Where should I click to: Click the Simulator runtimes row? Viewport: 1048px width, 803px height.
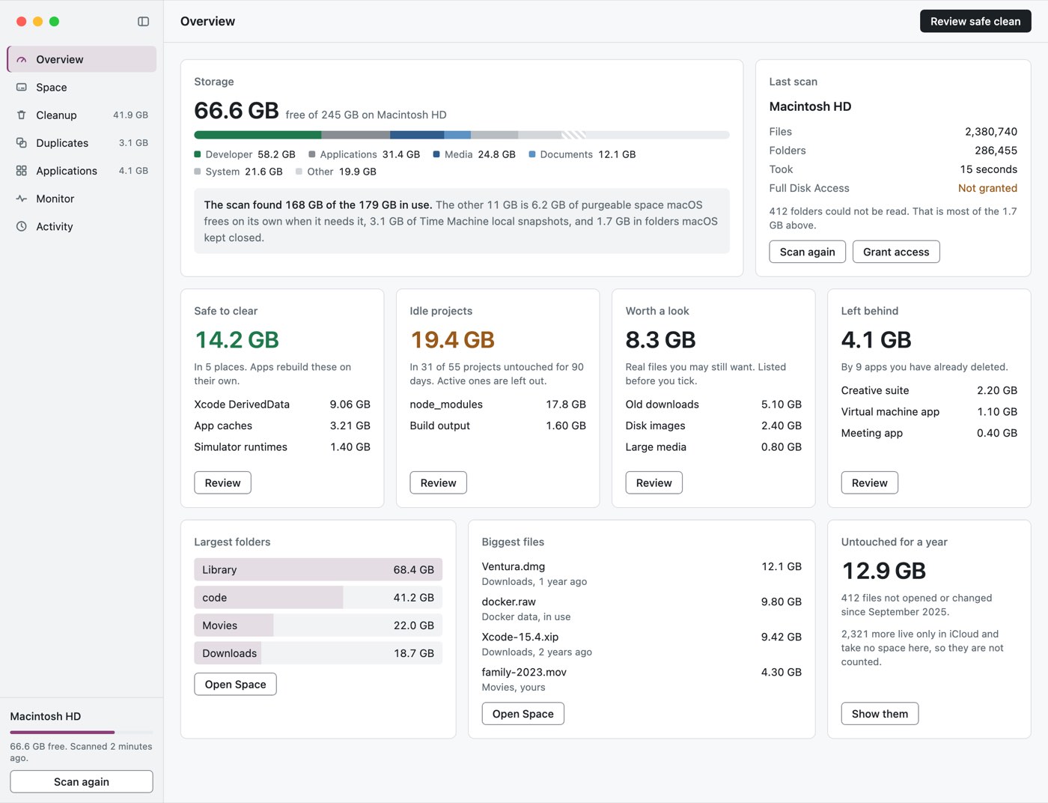coord(282,447)
